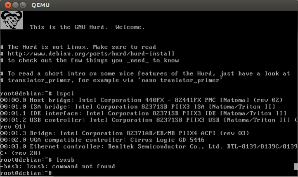Click the Host bridge 440FX line
The image size is (298, 177).
tap(142, 100)
